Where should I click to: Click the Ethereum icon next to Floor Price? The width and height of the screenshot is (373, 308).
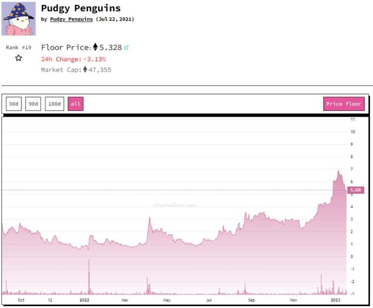[95, 48]
